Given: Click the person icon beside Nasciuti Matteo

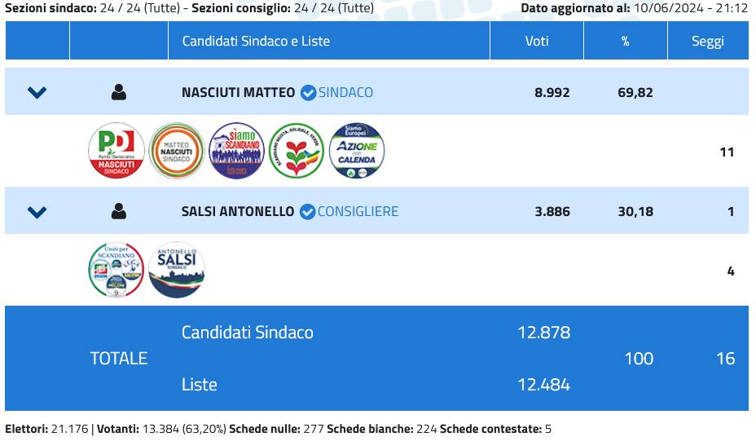Looking at the screenshot, I should 119,92.
